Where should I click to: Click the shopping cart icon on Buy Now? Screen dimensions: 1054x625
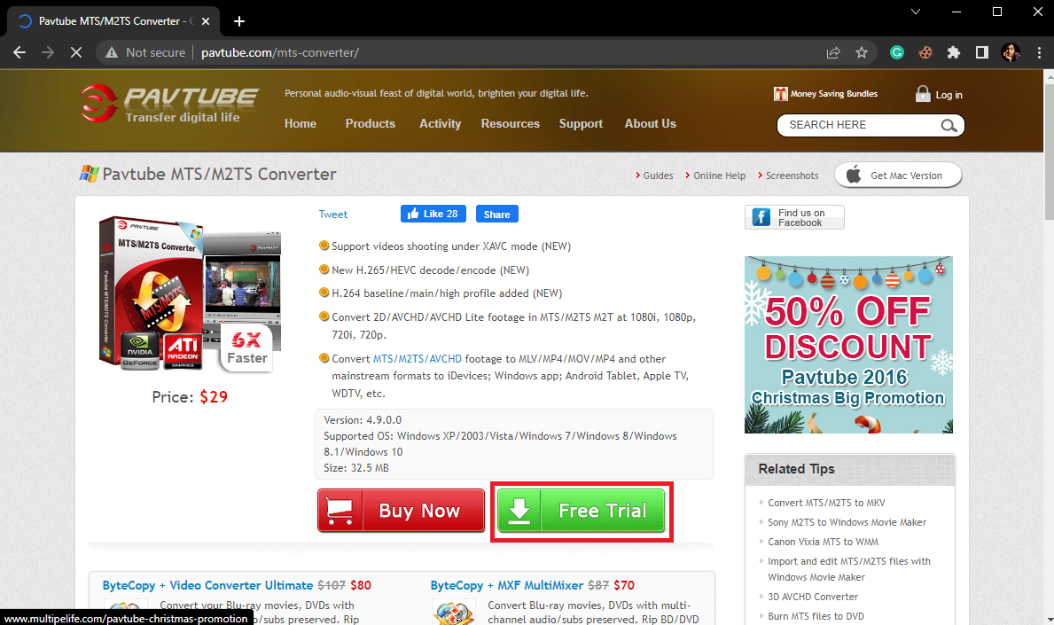340,511
